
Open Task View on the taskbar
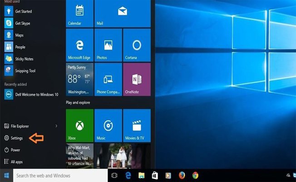(x=114, y=176)
